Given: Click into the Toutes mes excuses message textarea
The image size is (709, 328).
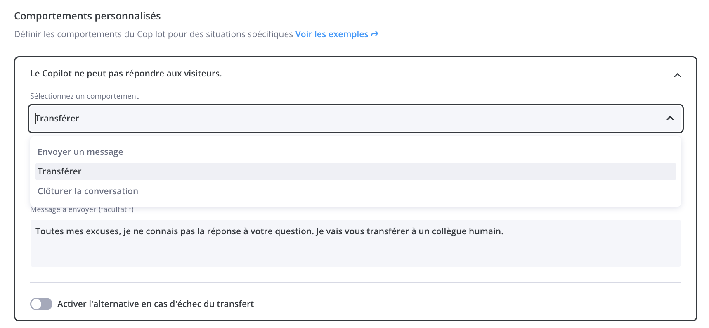Looking at the screenshot, I should 355,243.
